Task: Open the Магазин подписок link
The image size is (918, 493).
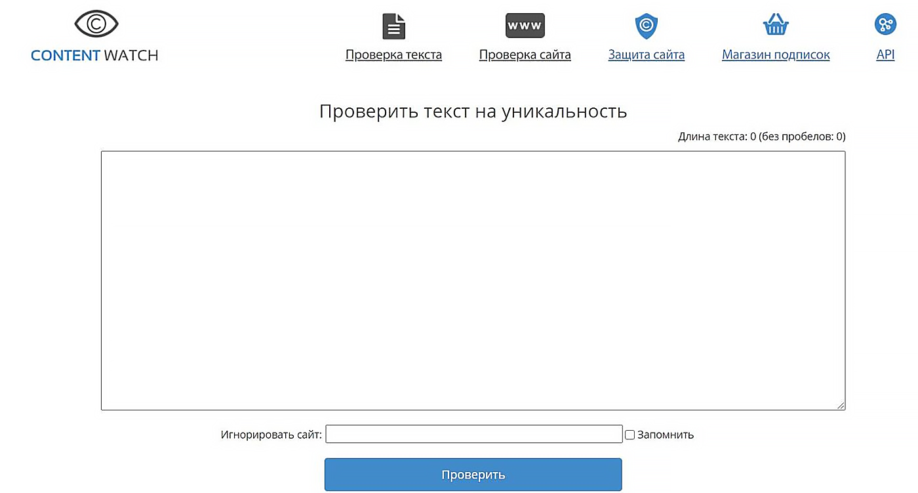Action: point(776,55)
